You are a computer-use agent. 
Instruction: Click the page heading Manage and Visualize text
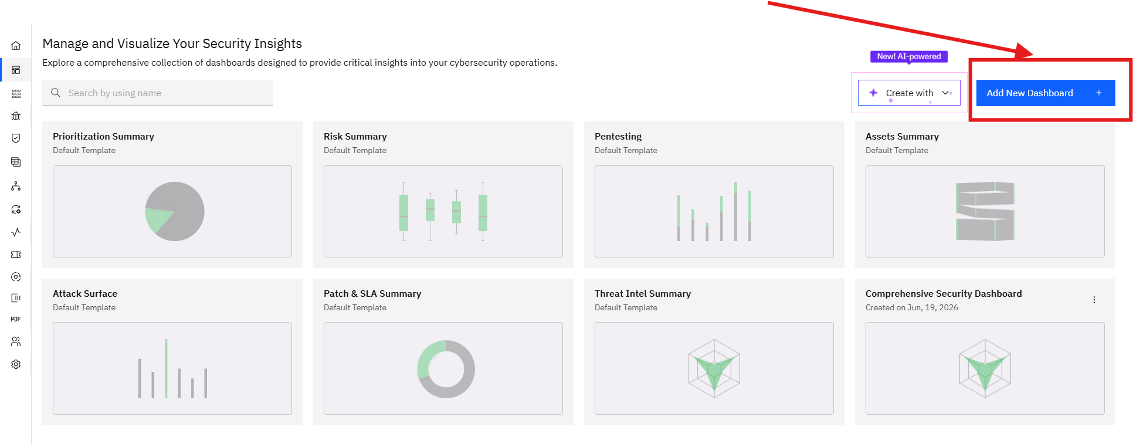pyautogui.click(x=172, y=43)
